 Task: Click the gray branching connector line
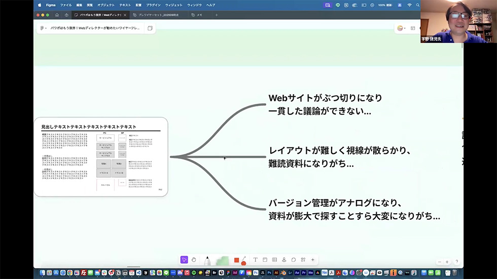pos(218,156)
